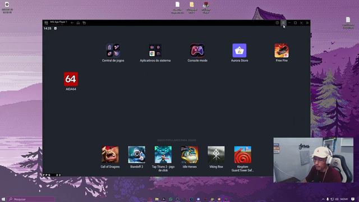Select the text document beside the yellow folder
Image resolution: width=359 pixels, height=202 pixels.
point(177,7)
